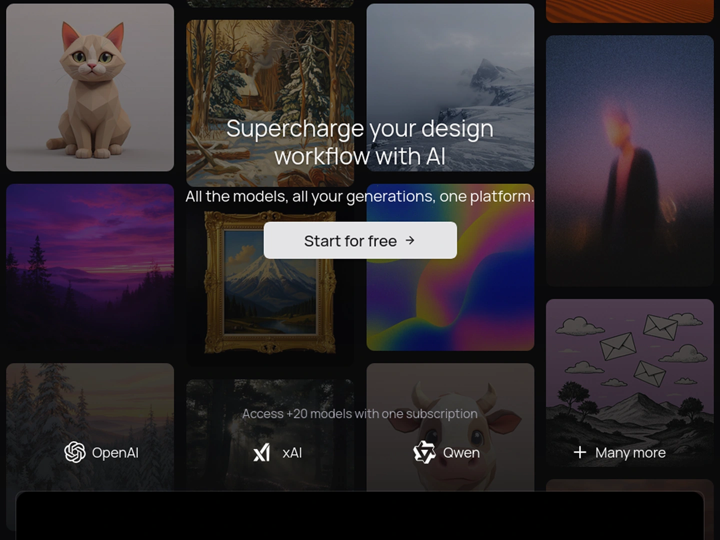
Task: Open the blurred glowing figure image
Action: pos(629,160)
